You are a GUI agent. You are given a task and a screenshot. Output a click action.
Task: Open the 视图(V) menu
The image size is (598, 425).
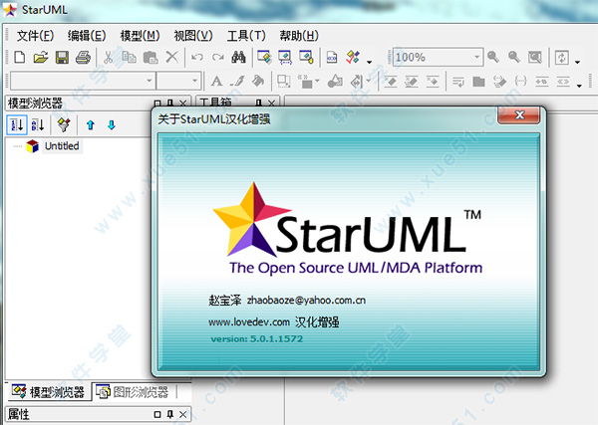193,36
